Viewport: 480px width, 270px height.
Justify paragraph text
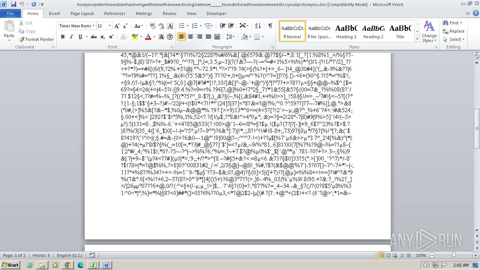click(x=208, y=37)
